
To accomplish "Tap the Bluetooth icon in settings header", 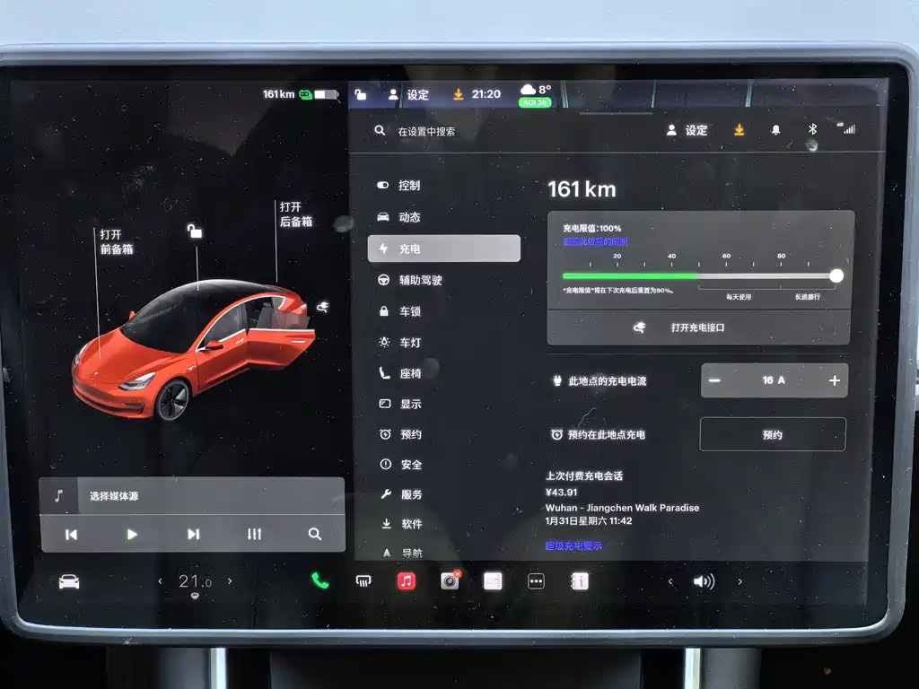I will (813, 129).
